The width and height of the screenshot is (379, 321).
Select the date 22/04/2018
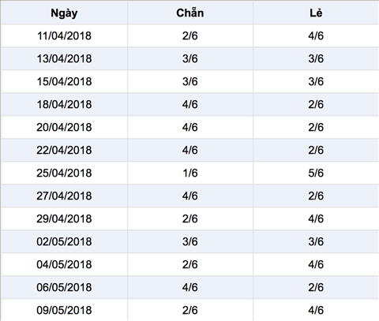(x=64, y=150)
